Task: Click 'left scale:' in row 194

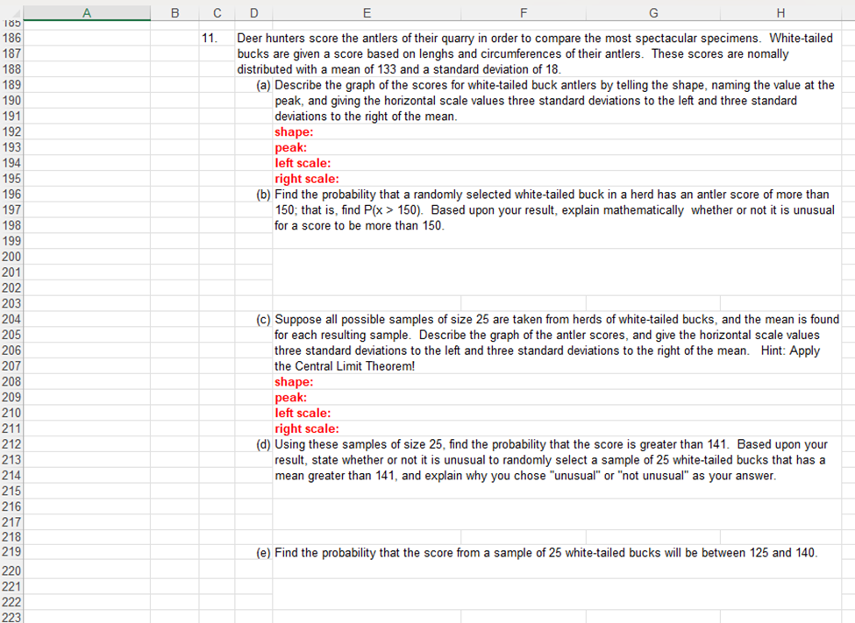Action: pyautogui.click(x=303, y=163)
